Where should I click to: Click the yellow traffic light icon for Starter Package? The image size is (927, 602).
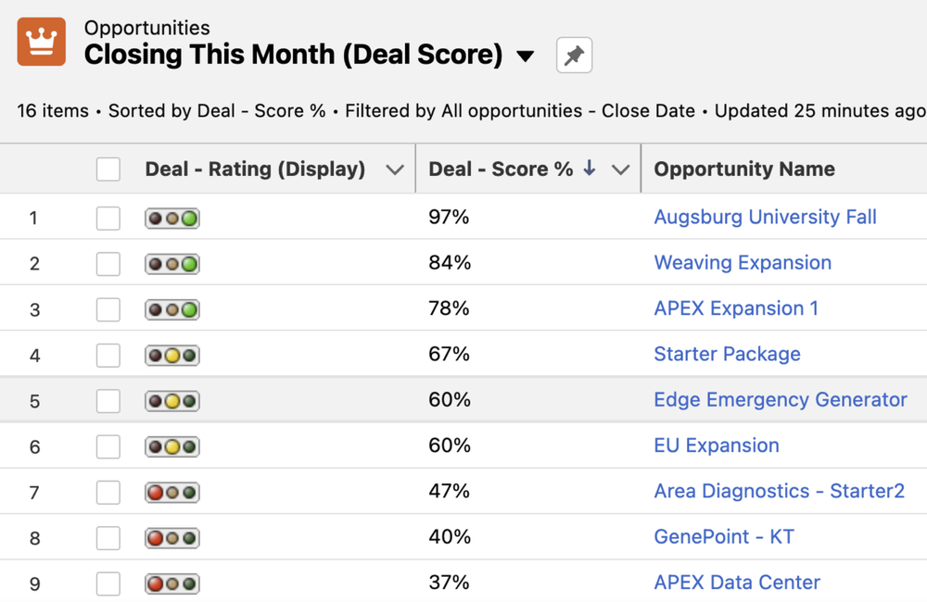pyautogui.click(x=172, y=356)
